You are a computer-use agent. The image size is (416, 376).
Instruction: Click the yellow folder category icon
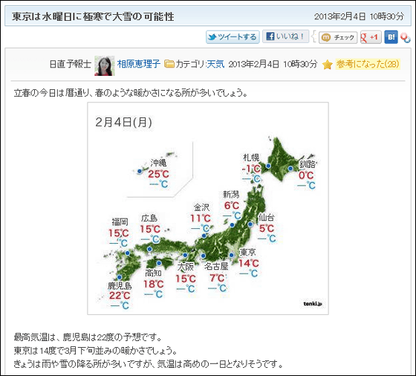pyautogui.click(x=169, y=64)
